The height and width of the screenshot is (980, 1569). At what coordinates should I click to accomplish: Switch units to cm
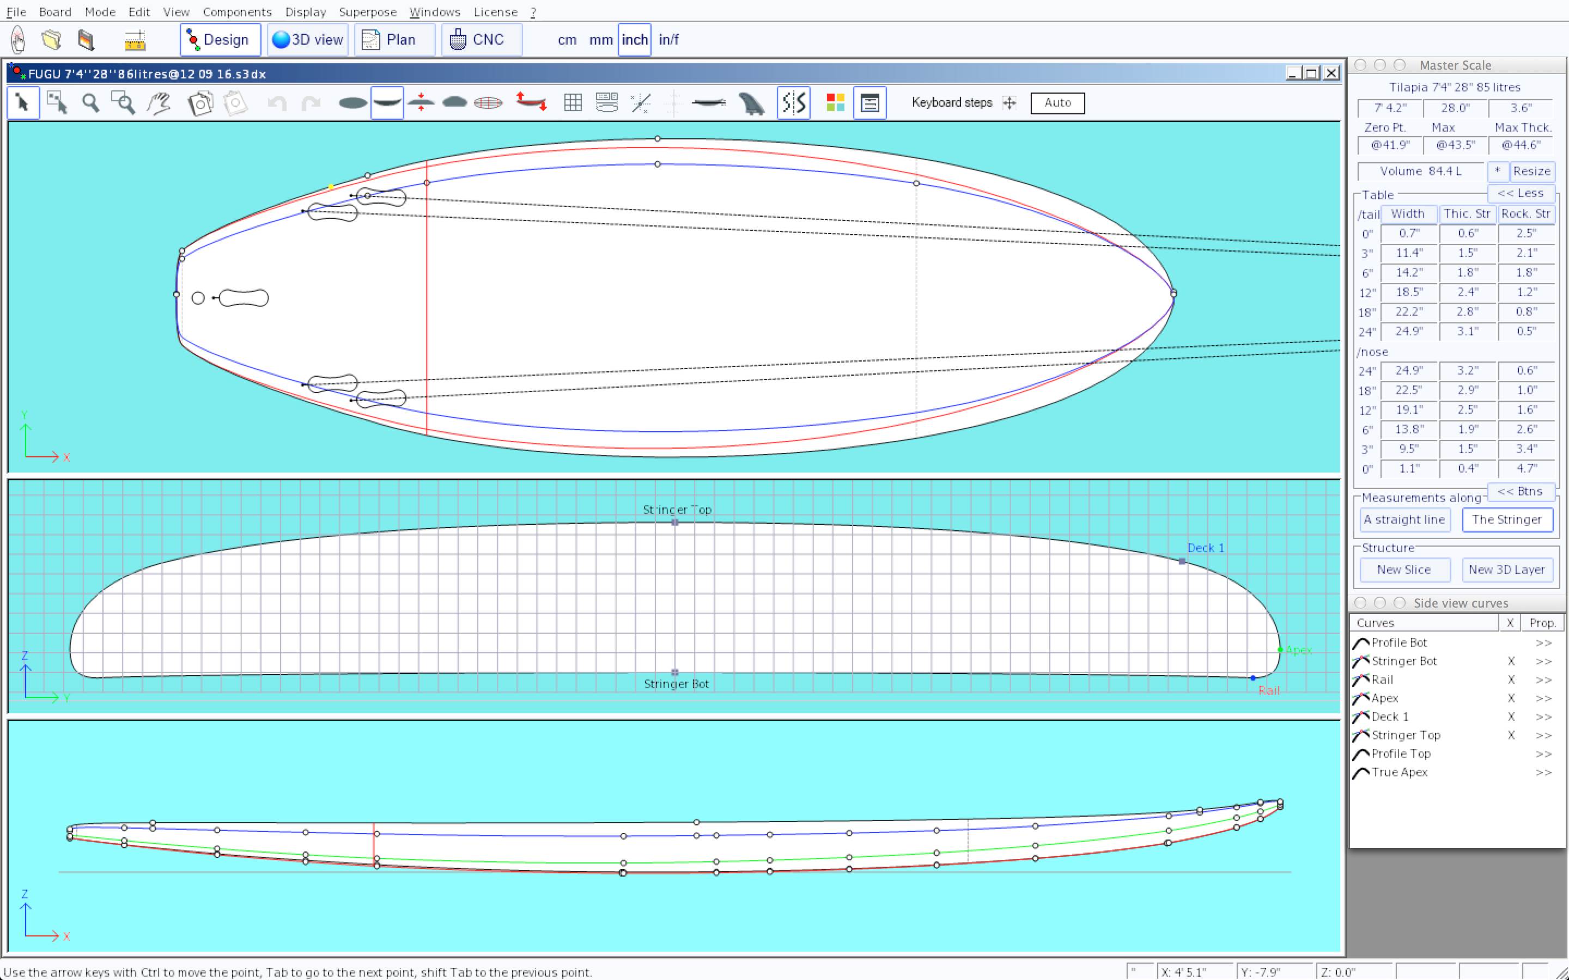tap(567, 40)
